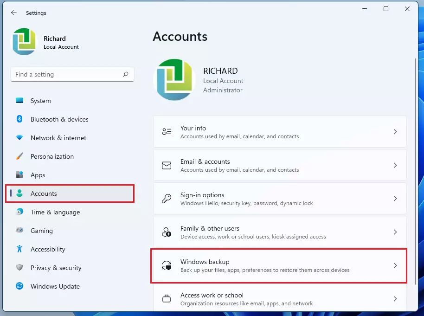
Task: Minimize the Settings window
Action: 365,9
